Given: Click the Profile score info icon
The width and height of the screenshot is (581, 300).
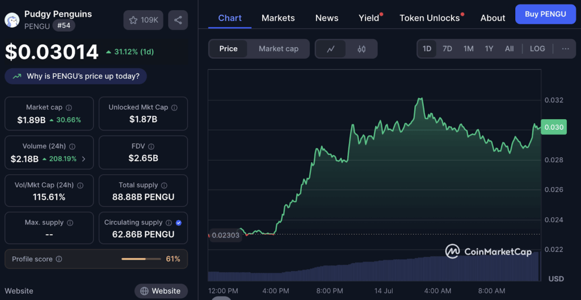Looking at the screenshot, I should click(x=59, y=259).
